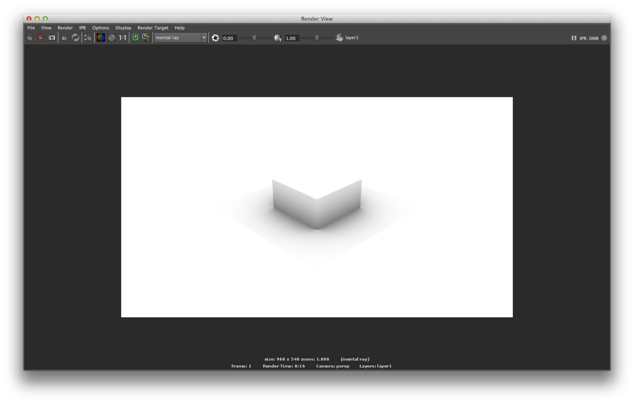Open the Render Target menu

152,27
